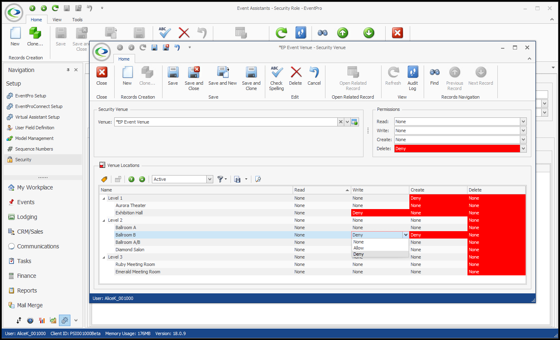Click Clone in Event Assistants background window
560x340 pixels.
(x=35, y=37)
